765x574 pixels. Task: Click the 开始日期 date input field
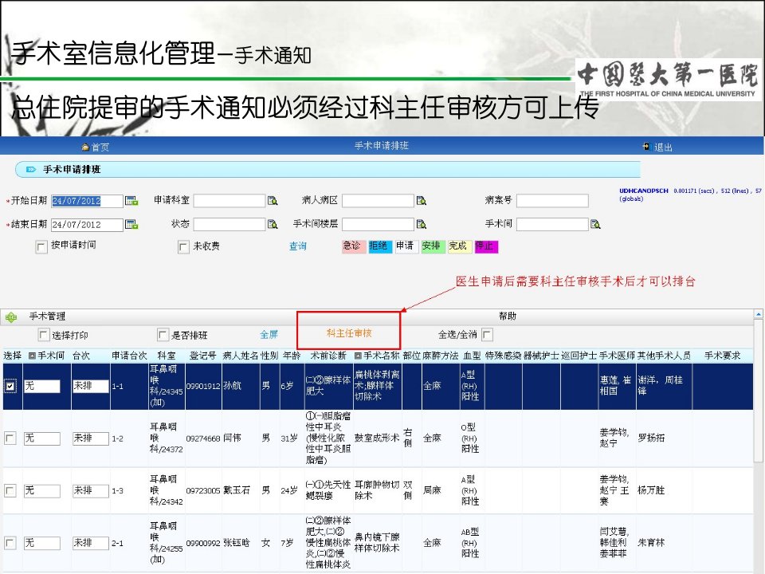(88, 201)
